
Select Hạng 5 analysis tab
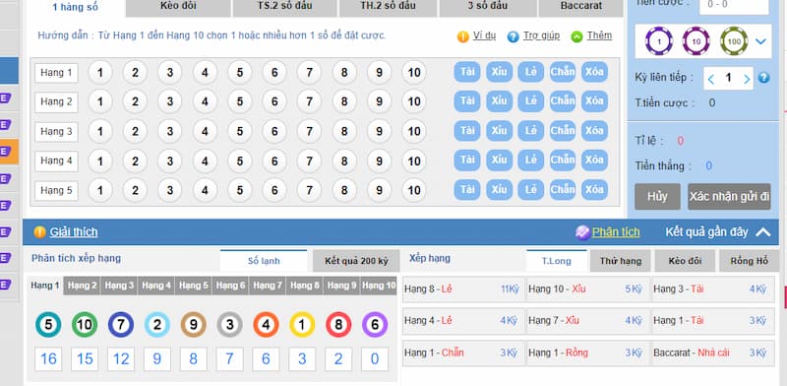[x=194, y=286]
